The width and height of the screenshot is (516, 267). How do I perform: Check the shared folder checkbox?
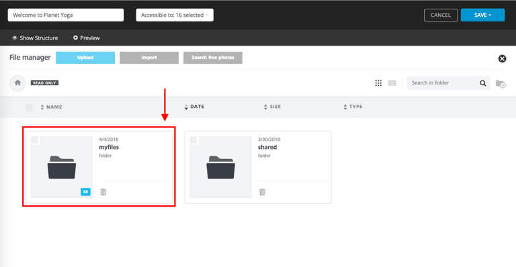193,140
